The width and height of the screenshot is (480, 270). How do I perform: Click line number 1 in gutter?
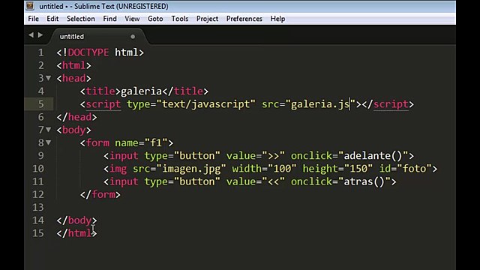point(40,52)
